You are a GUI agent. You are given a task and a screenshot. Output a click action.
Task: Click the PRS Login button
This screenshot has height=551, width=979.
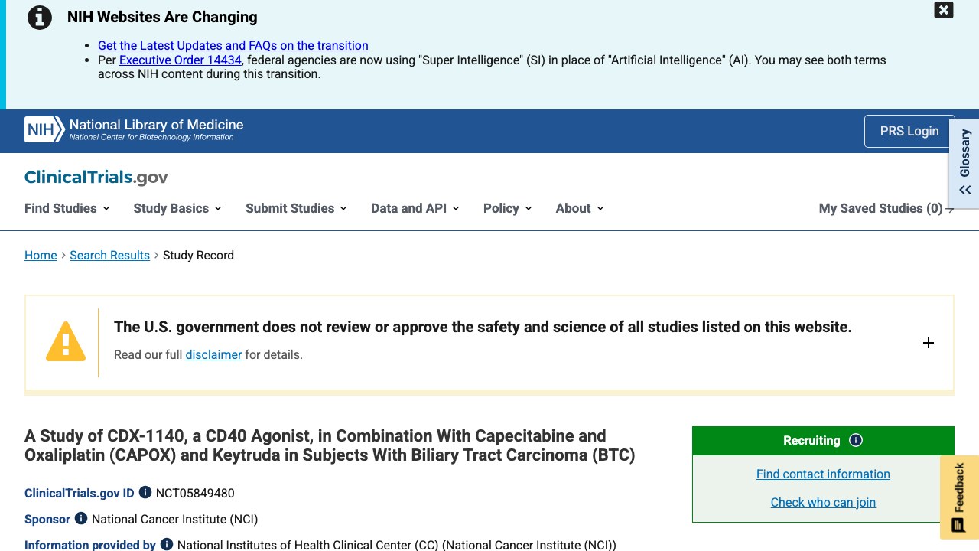point(909,131)
